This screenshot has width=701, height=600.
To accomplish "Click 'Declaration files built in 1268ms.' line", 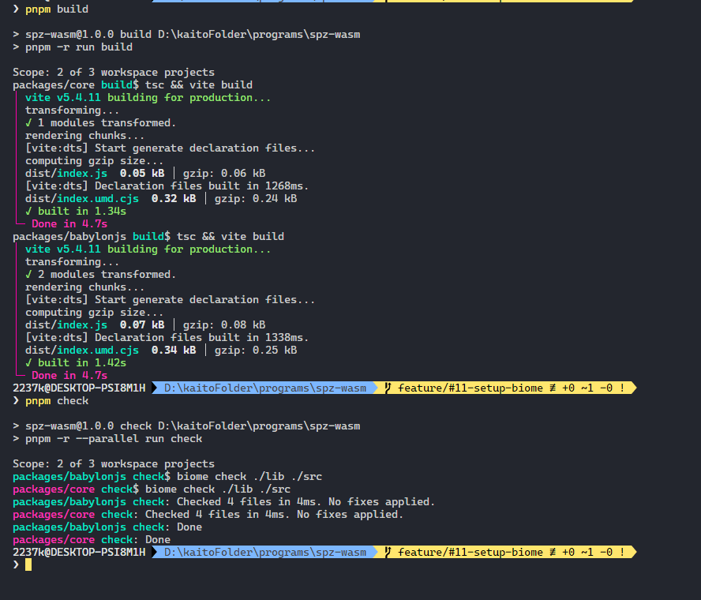I will tap(167, 186).
